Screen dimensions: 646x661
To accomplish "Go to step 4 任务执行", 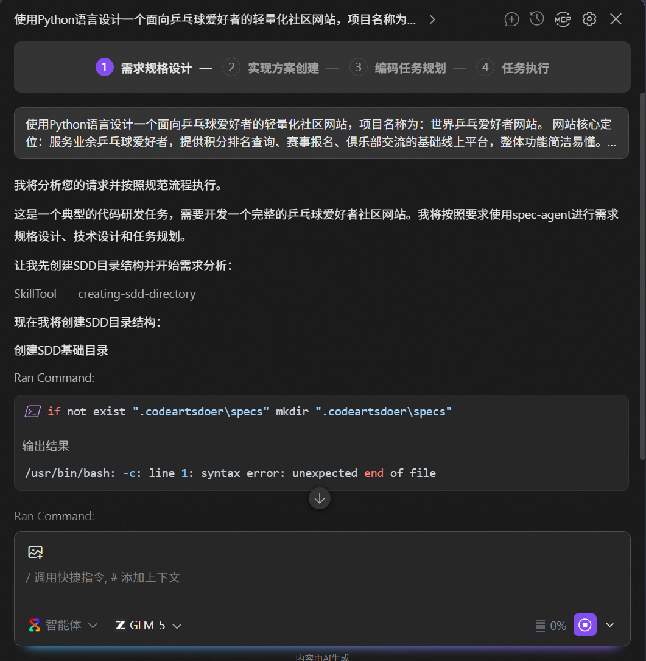I will click(513, 68).
